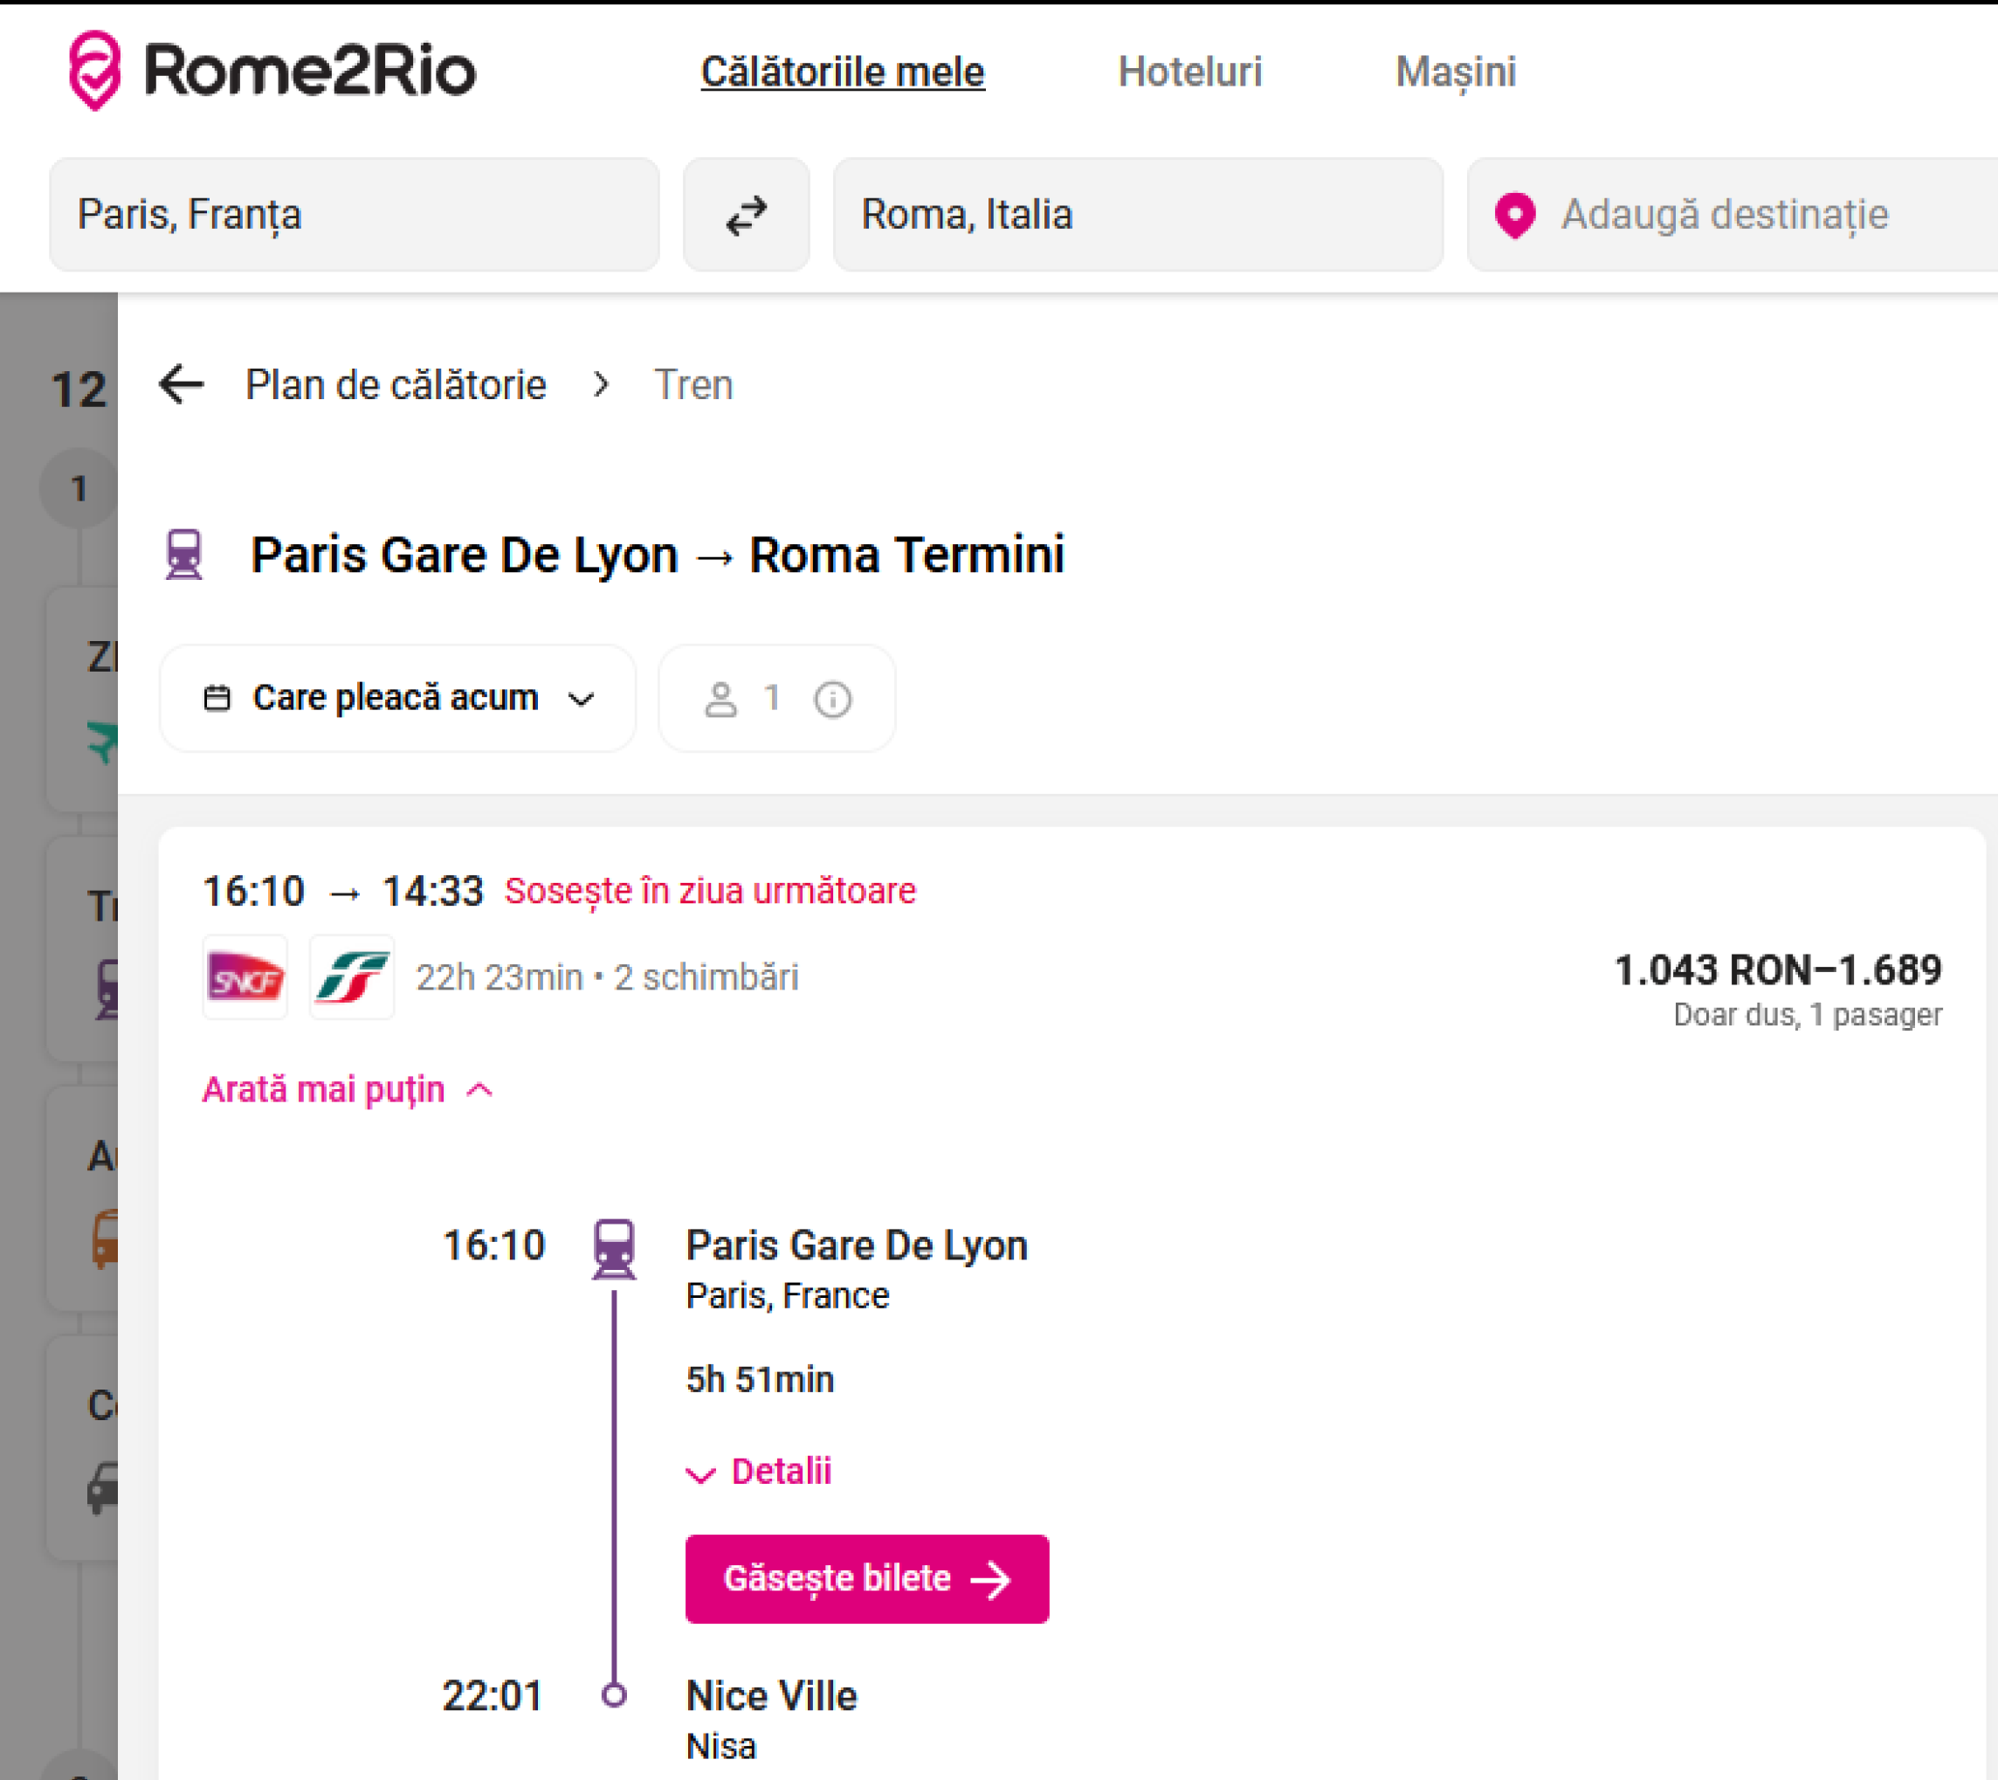1998x1780 pixels.
Task: Click Găsește bilete button
Action: [866, 1578]
